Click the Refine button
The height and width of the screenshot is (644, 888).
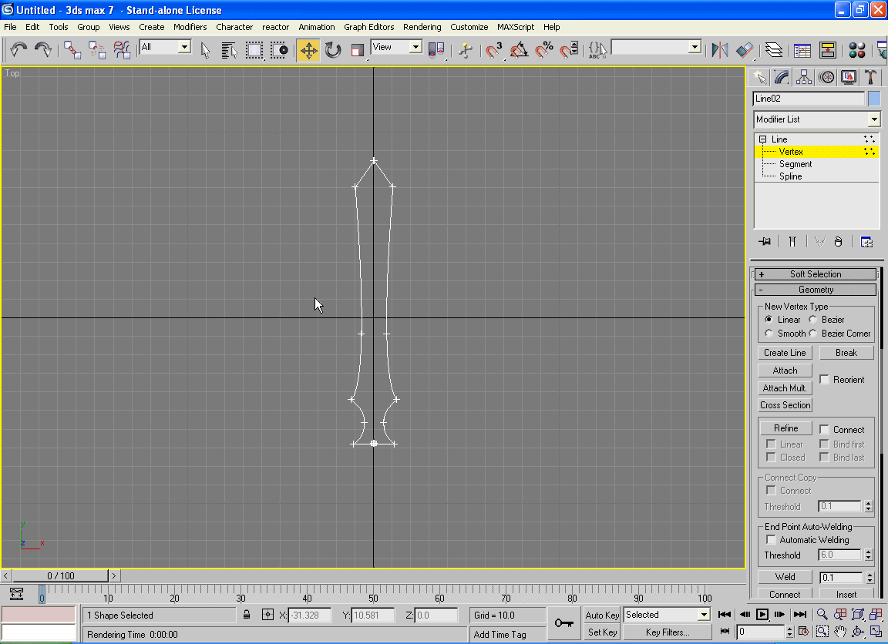785,428
